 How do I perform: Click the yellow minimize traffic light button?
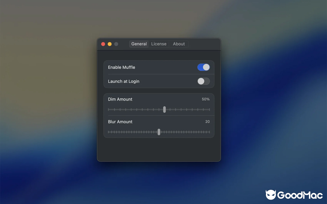[110, 44]
